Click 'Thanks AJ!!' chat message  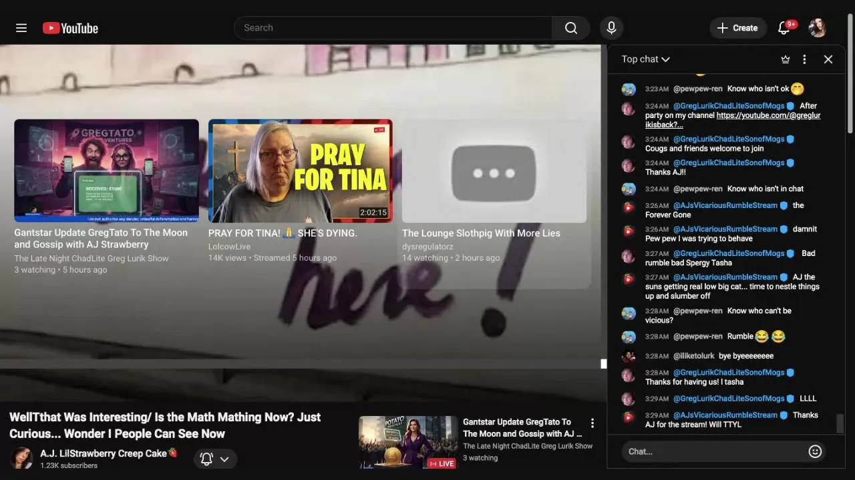point(665,172)
